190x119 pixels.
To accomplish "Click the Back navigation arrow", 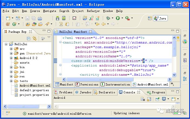I will 104,24.
